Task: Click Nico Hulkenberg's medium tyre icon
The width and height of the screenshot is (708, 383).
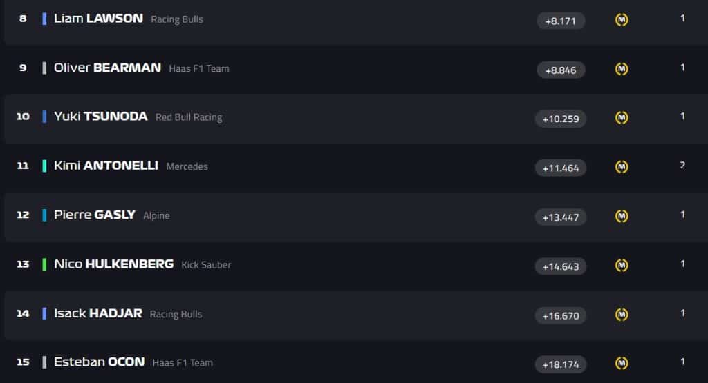Action: [x=622, y=266]
